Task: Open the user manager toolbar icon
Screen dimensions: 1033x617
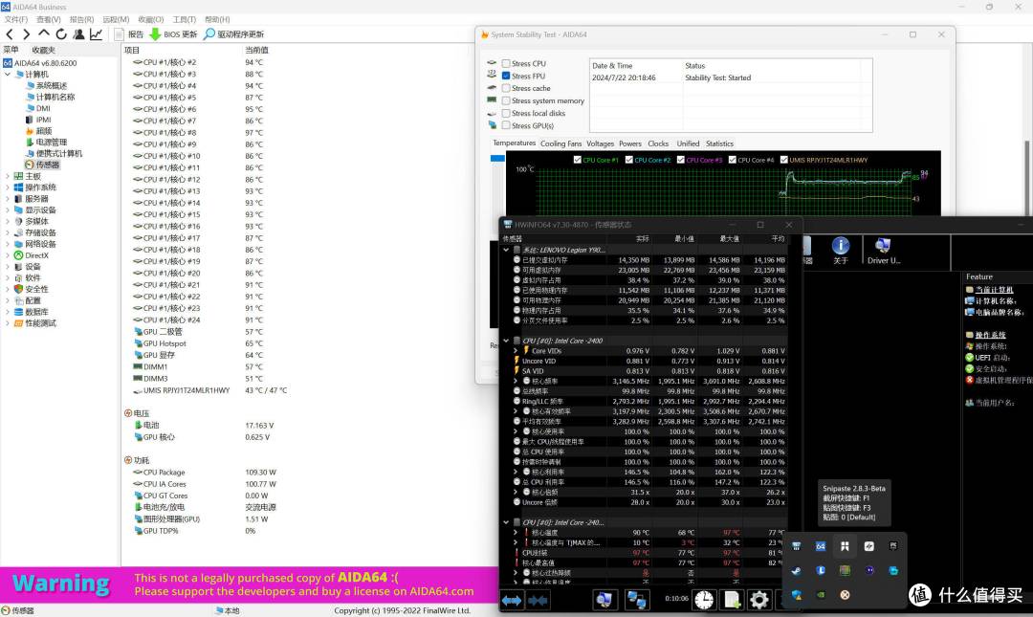Action: (x=78, y=34)
